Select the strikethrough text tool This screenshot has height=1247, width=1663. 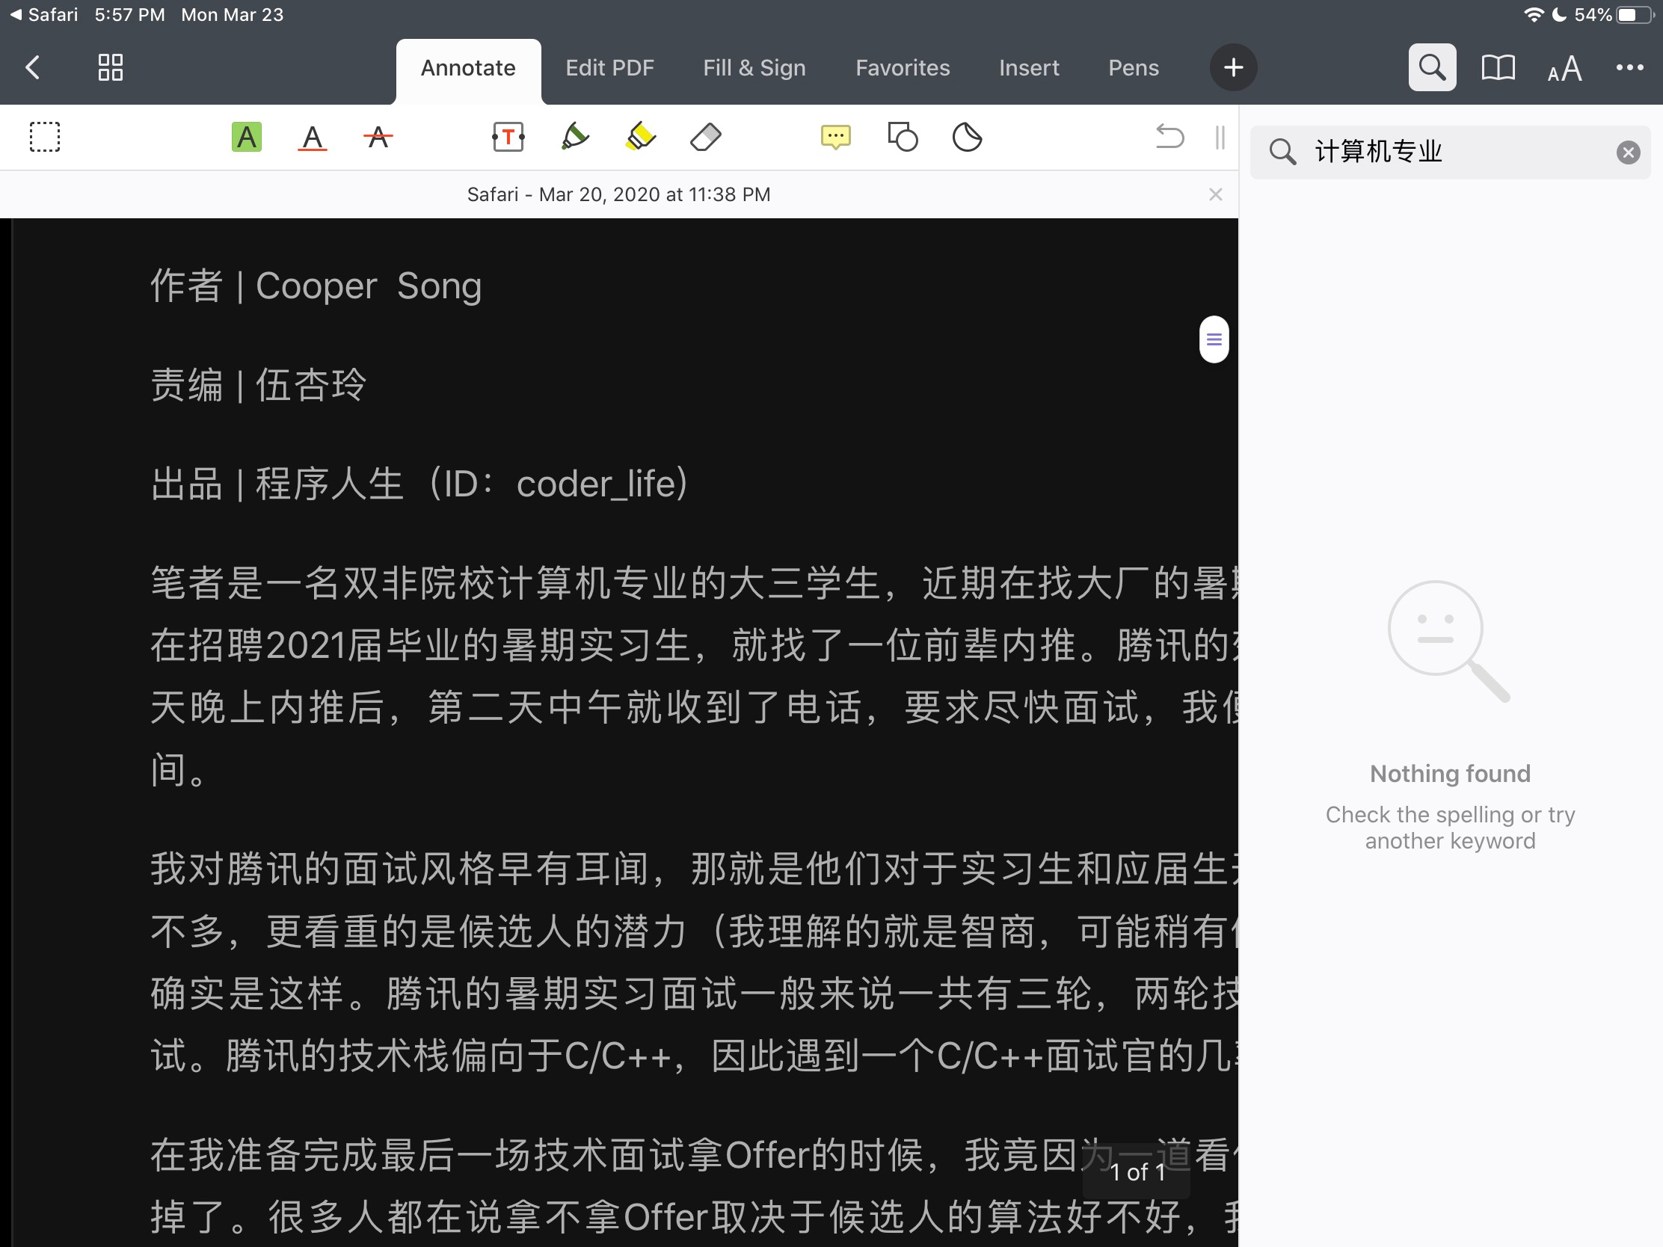[x=378, y=138]
